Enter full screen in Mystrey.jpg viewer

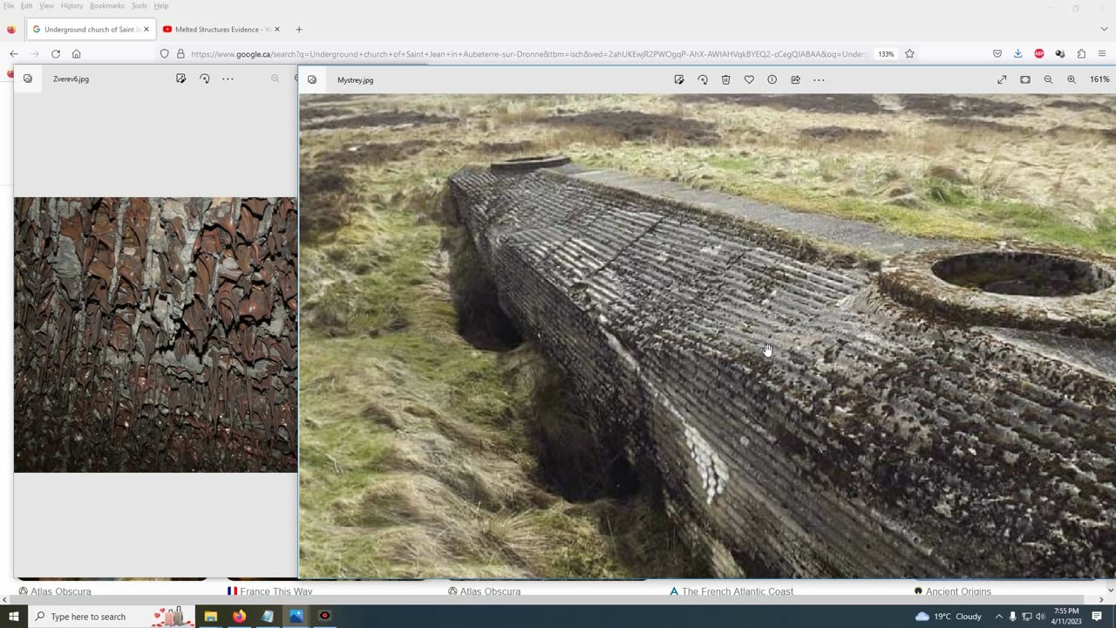point(1002,79)
